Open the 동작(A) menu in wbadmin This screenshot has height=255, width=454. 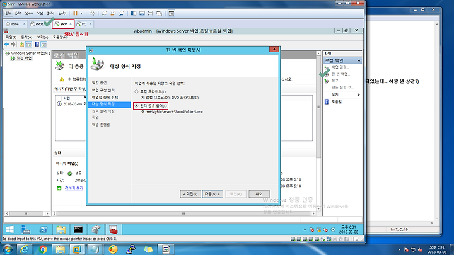pyautogui.click(x=26, y=37)
